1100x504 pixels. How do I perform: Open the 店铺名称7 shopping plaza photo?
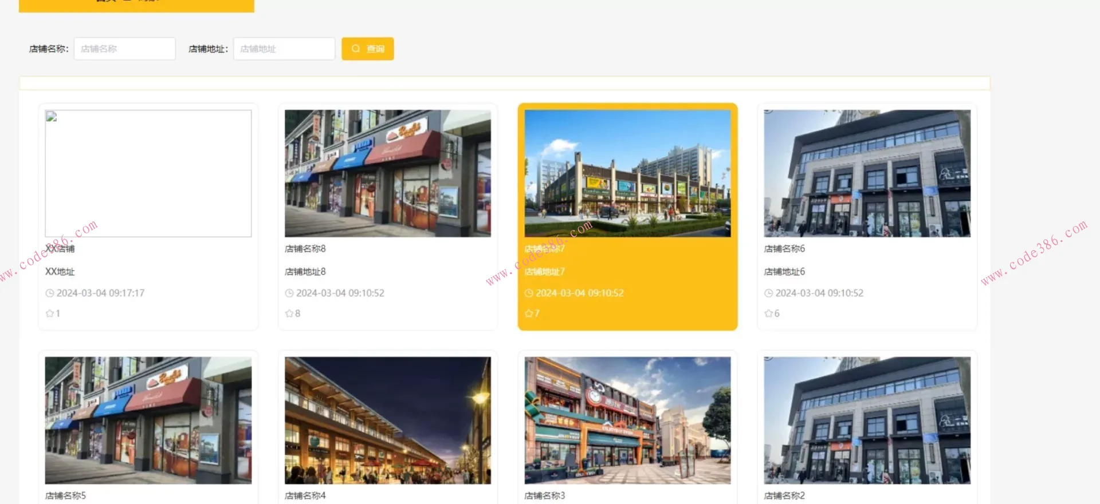pyautogui.click(x=627, y=173)
